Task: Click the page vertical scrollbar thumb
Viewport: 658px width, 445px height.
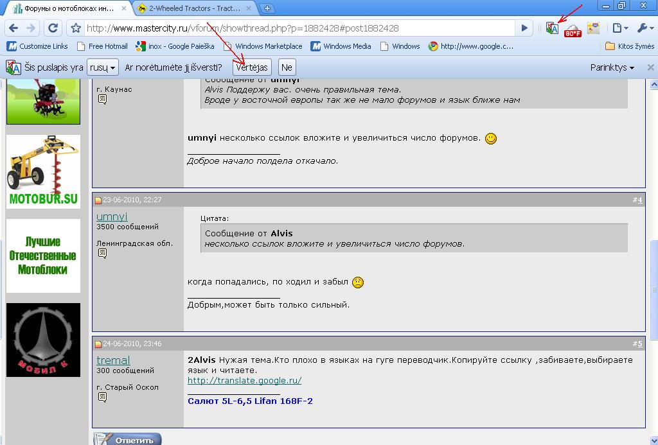Action: point(654,290)
